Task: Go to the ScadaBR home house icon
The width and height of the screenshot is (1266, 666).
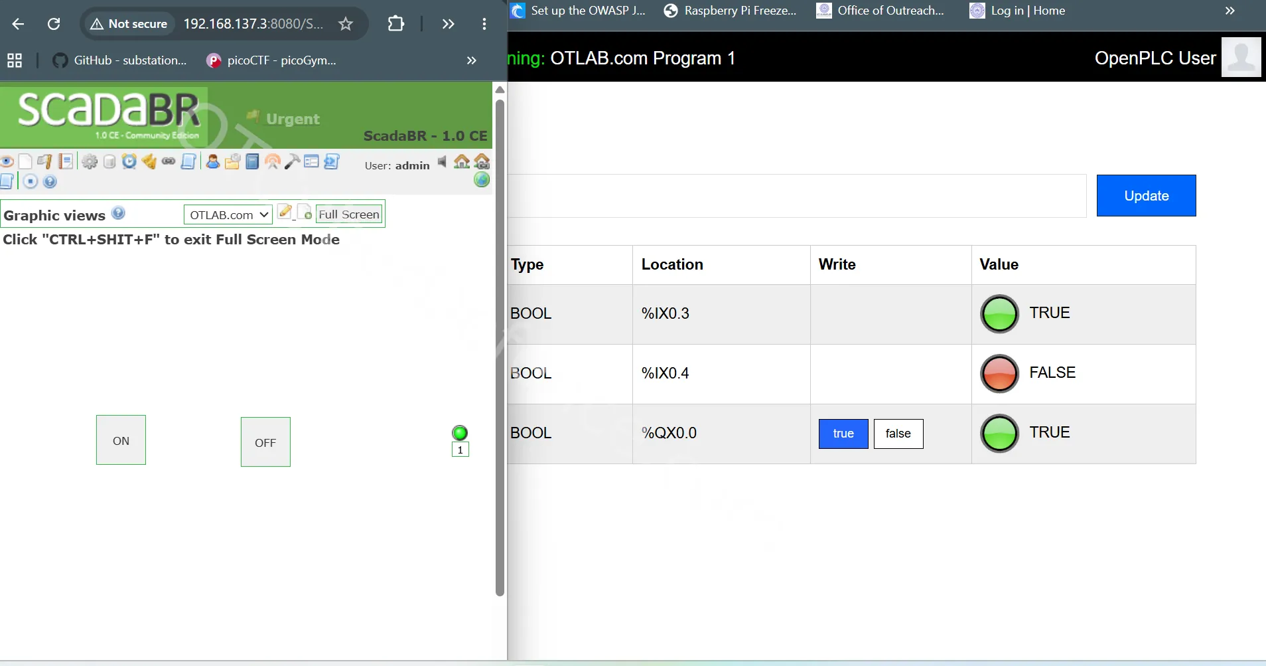Action: 461,161
